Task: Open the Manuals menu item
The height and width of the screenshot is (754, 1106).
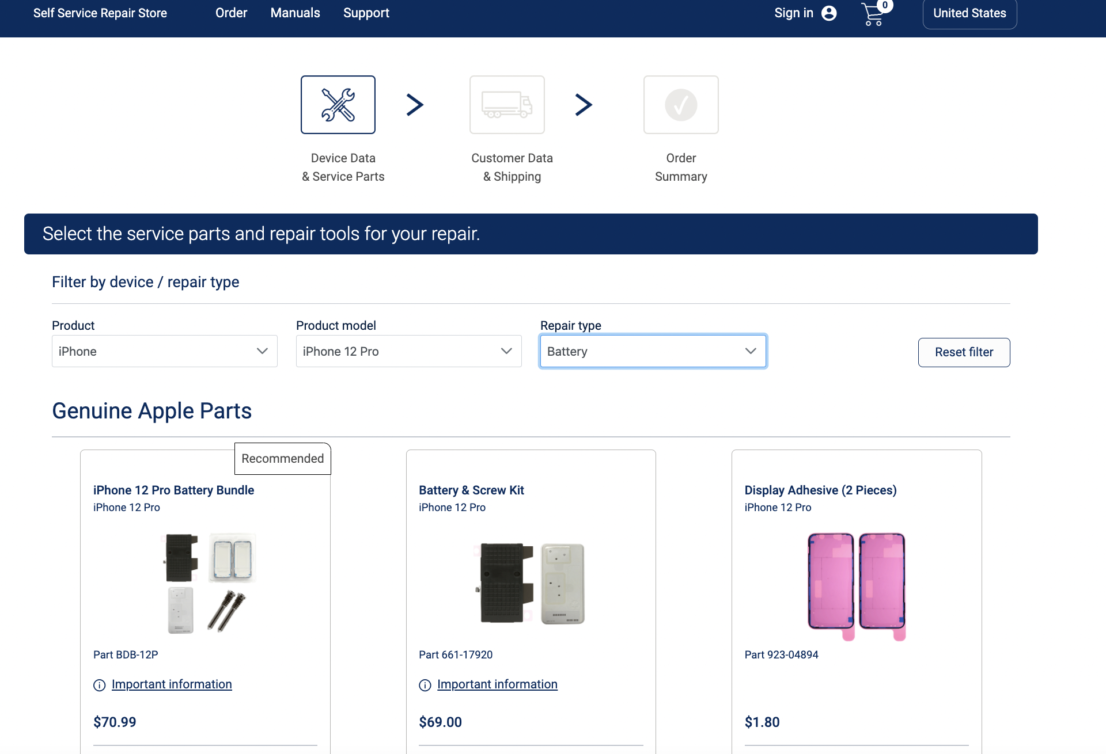Action: tap(296, 13)
